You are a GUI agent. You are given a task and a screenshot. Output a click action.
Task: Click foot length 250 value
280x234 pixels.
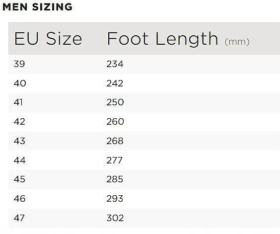pos(115,102)
